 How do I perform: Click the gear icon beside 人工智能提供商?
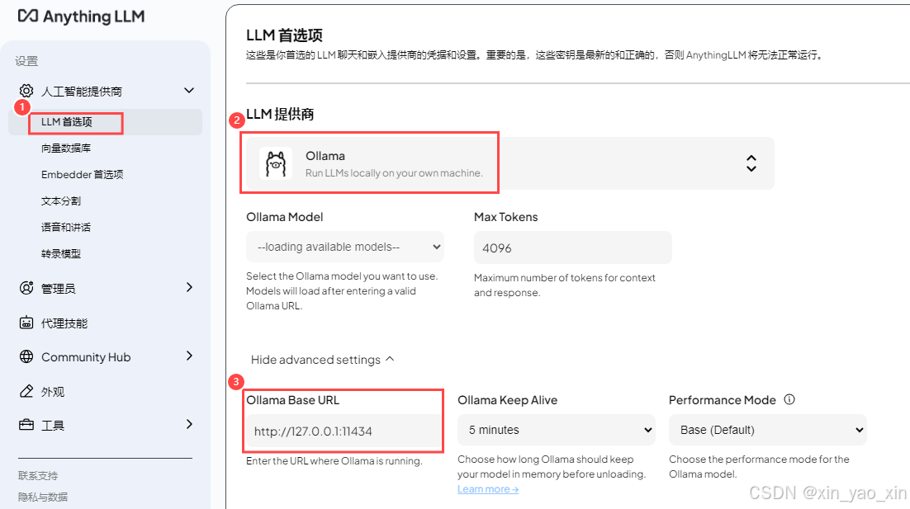coord(26,91)
